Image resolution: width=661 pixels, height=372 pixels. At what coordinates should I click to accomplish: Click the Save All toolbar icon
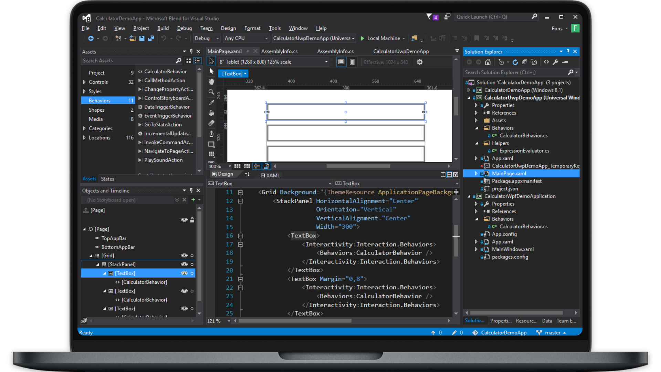[151, 38]
